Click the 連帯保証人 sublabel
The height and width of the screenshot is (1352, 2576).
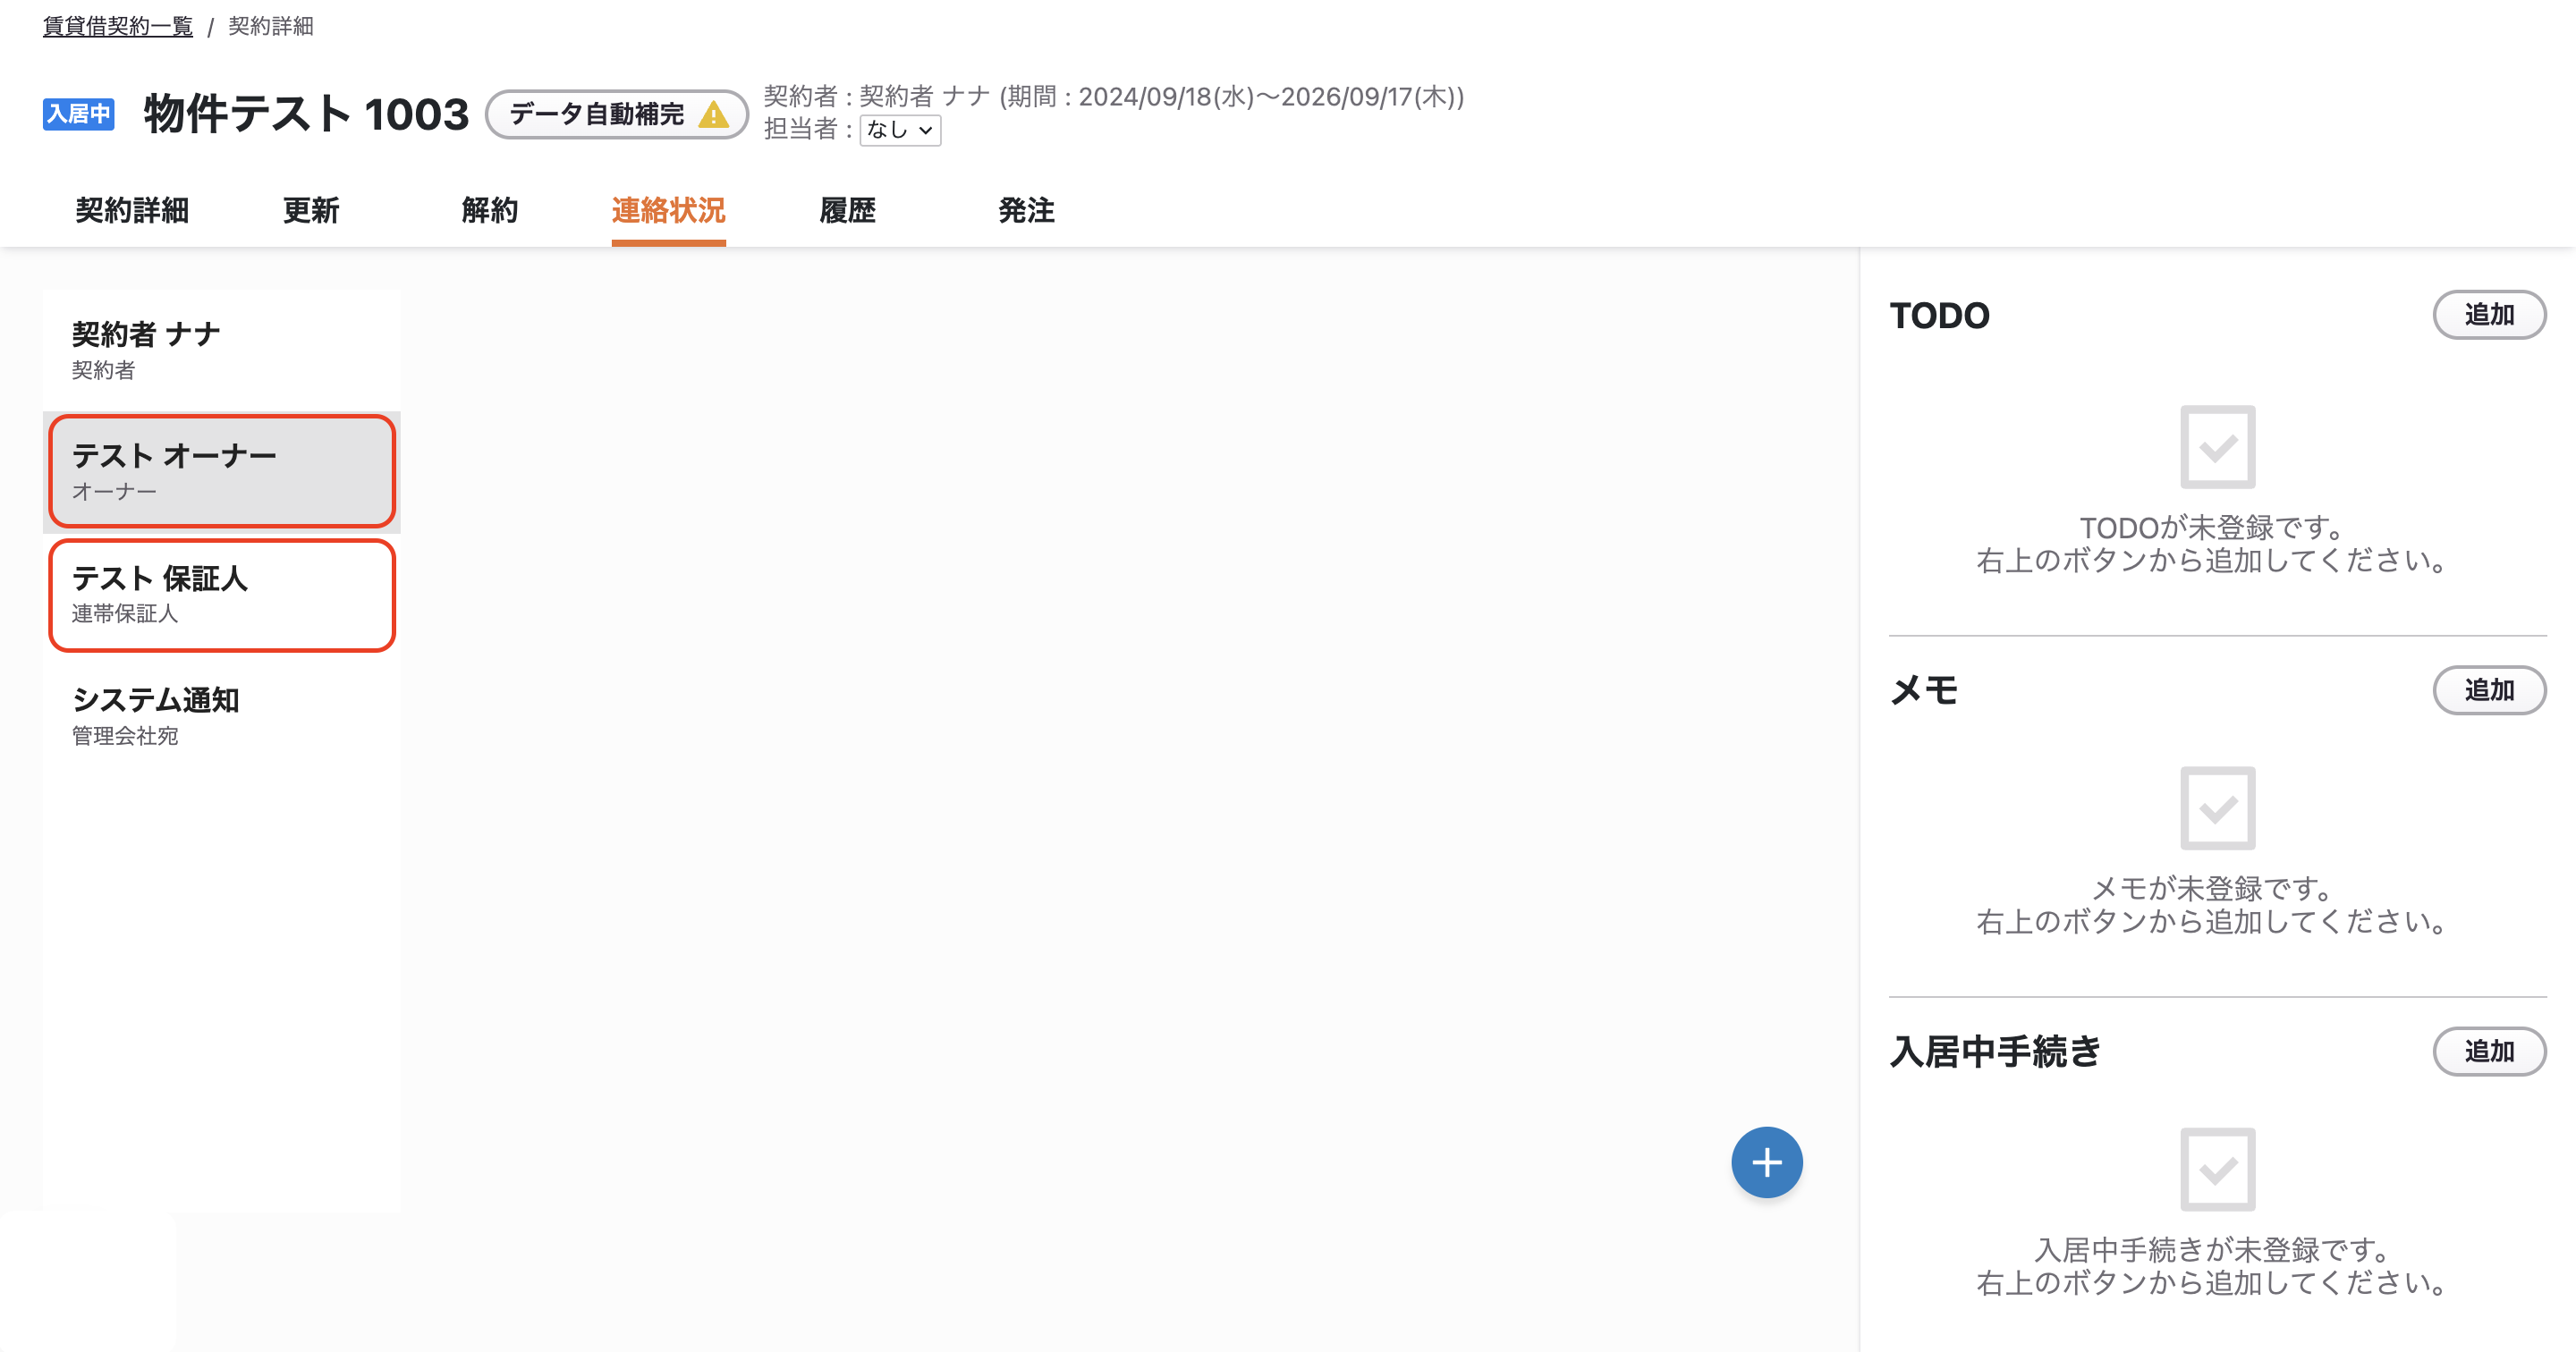[125, 613]
